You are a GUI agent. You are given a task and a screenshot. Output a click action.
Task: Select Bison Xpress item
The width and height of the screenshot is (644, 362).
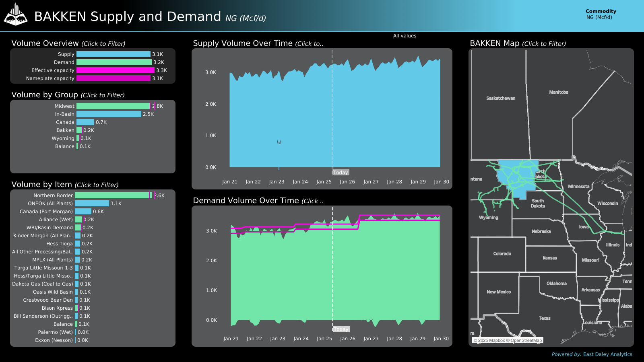[x=57, y=308]
